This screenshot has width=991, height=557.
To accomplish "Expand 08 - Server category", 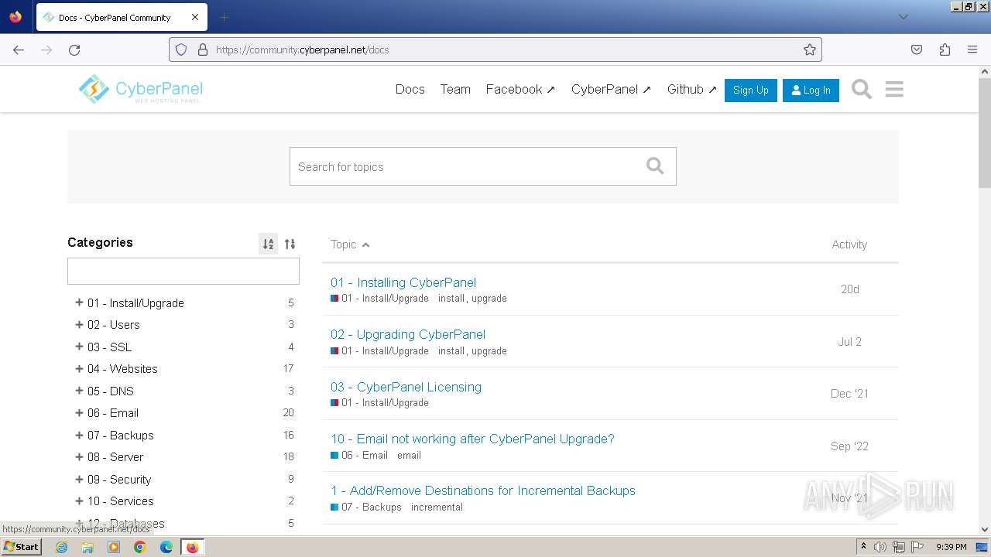I will pos(79,456).
